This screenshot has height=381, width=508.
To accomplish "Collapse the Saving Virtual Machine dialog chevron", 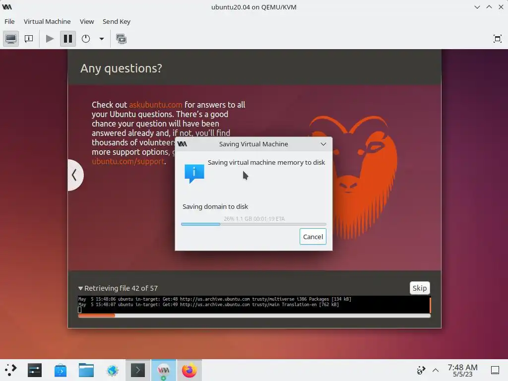I will 323,144.
